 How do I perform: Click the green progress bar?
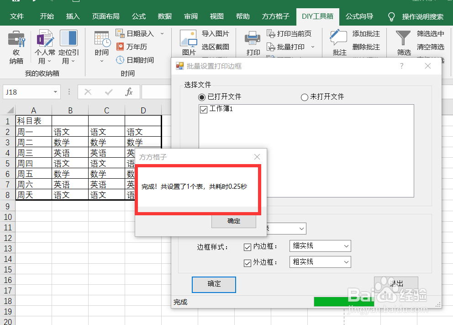(x=343, y=301)
